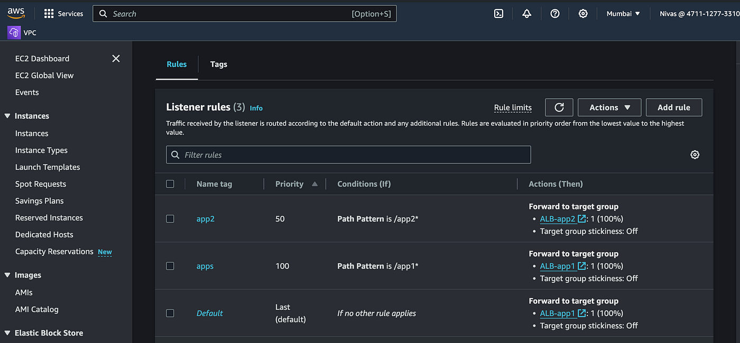Open ALB-app1 link in Default row
The height and width of the screenshot is (343, 740).
558,313
